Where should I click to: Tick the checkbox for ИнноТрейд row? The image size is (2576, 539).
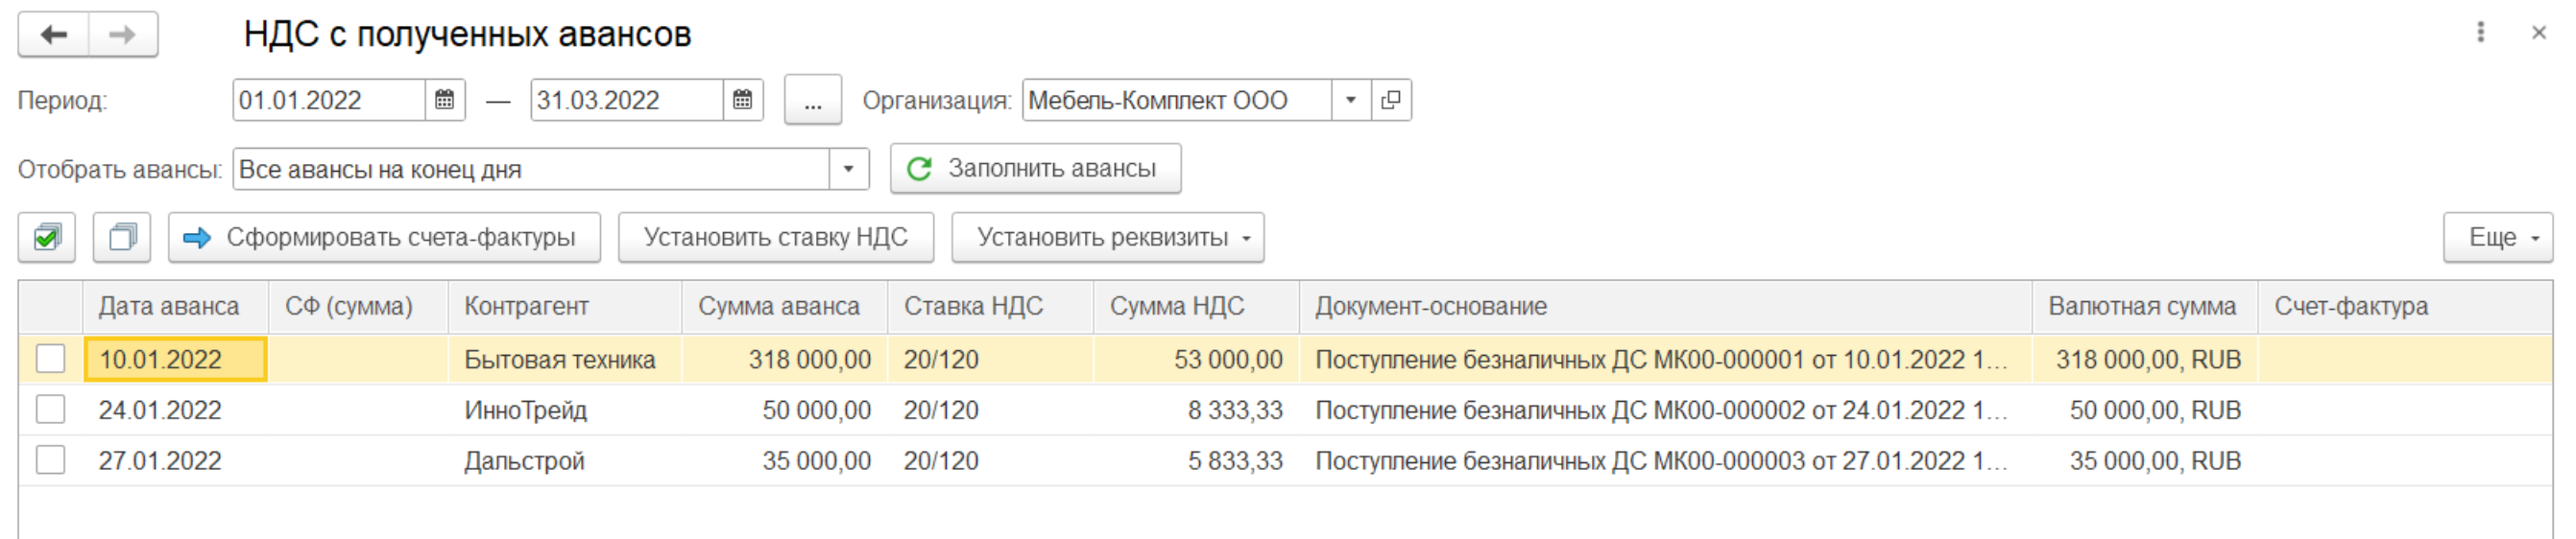pyautogui.click(x=51, y=410)
